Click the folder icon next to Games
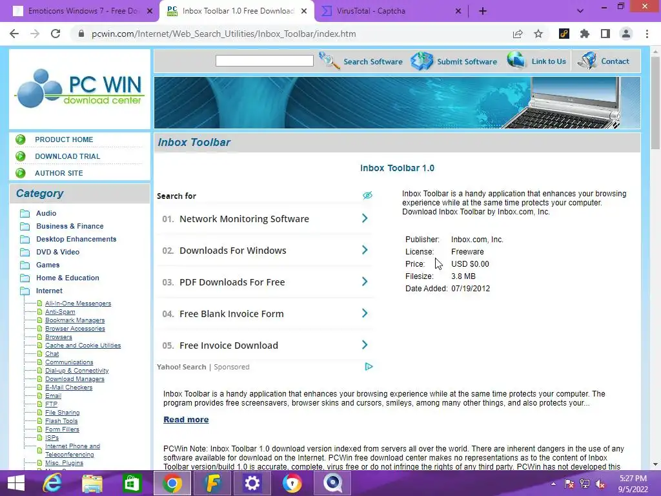This screenshot has height=496, width=661. (x=25, y=265)
